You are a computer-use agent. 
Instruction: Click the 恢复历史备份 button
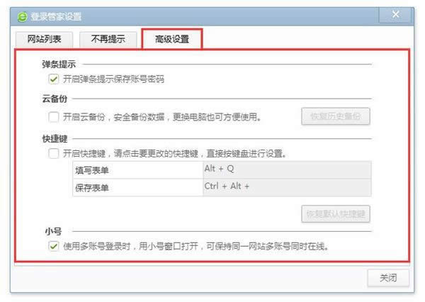coord(336,116)
